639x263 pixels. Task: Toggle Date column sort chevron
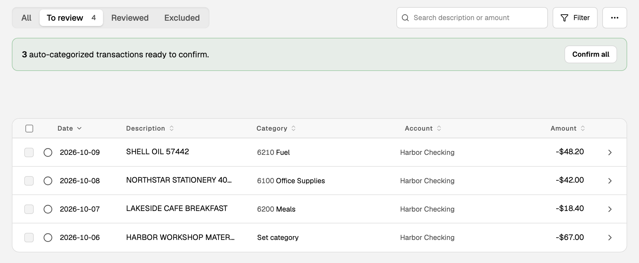(79, 128)
